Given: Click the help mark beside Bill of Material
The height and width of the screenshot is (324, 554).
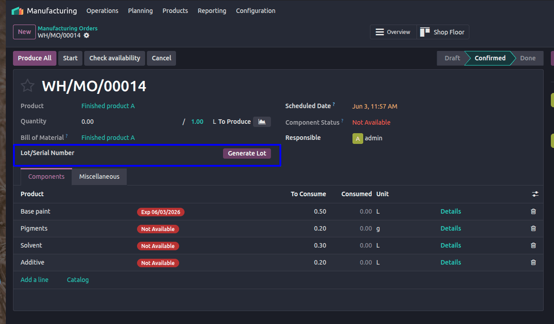Looking at the screenshot, I should tap(67, 136).
